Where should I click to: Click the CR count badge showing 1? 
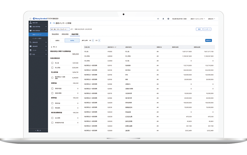point(99,40)
